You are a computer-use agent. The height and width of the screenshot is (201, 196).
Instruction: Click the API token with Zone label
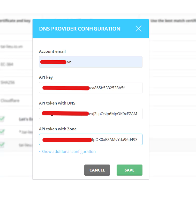pos(58,129)
